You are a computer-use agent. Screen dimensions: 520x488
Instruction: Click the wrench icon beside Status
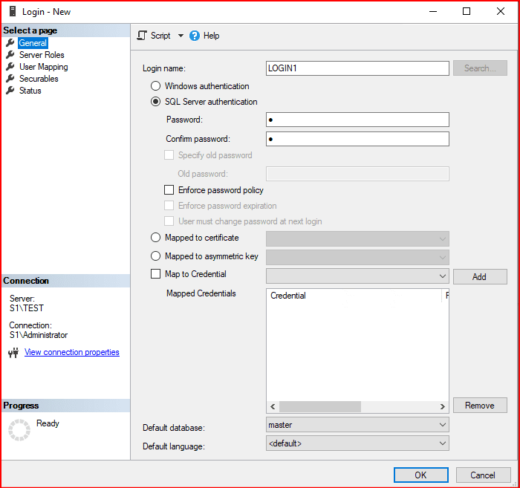coord(10,91)
